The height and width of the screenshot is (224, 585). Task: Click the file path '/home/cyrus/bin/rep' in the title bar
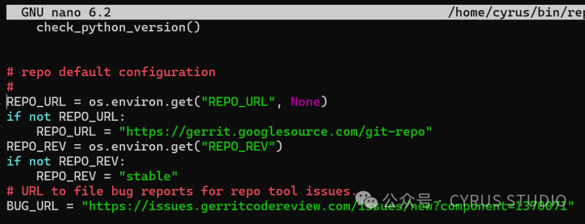click(x=516, y=13)
